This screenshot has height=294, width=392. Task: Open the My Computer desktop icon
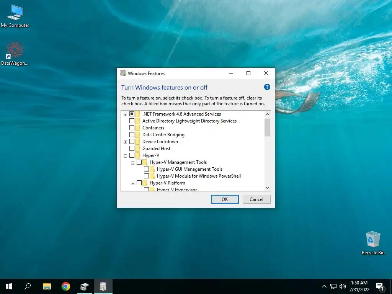pyautogui.click(x=15, y=16)
